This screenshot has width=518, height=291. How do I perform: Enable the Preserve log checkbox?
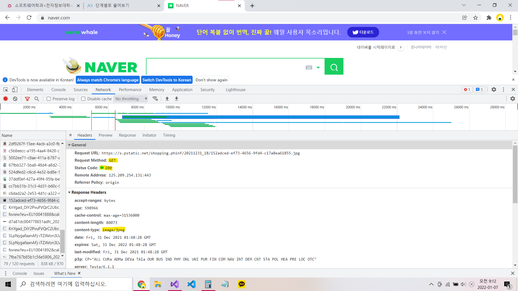coord(49,99)
